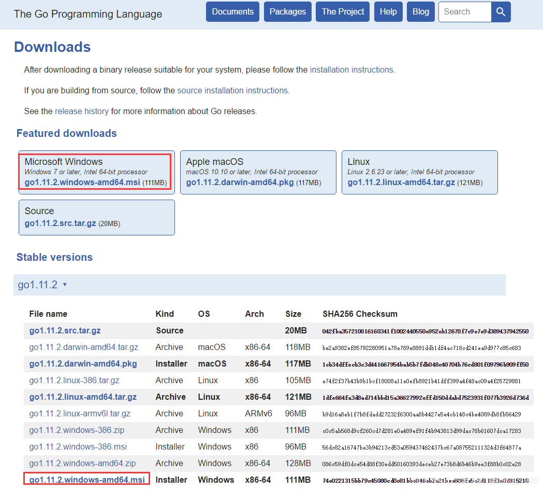
Task: Download featured go1.11.2.linux-amd64.tar.gz in Linux box
Action: coord(401,183)
